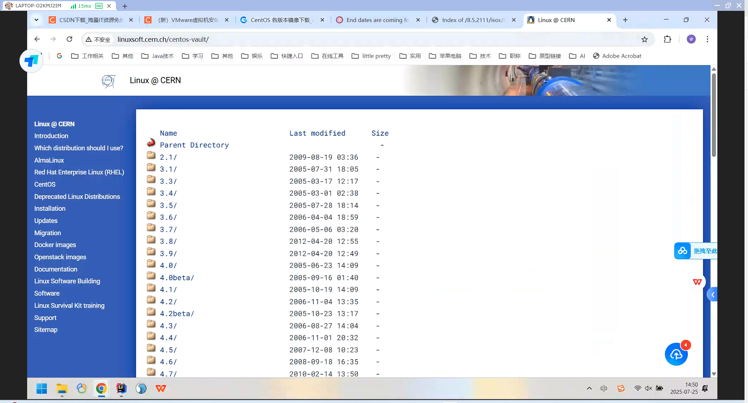Click the Wi-Fi tray icon
Image resolution: width=748 pixels, height=403 pixels.
[x=637, y=388]
